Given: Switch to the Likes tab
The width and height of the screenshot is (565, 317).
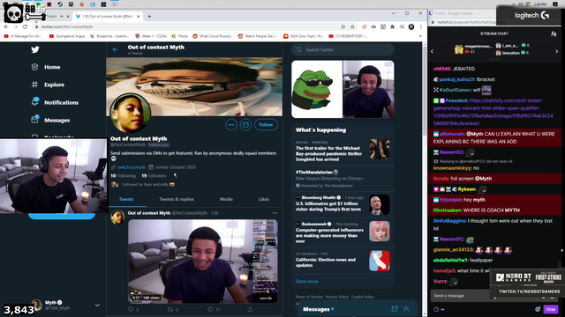Looking at the screenshot, I should point(264,199).
